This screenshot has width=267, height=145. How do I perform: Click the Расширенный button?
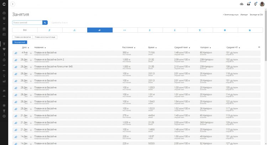coord(20,42)
